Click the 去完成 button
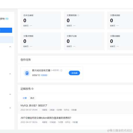This screenshot has width=133, height=133. [x=74, y=73]
